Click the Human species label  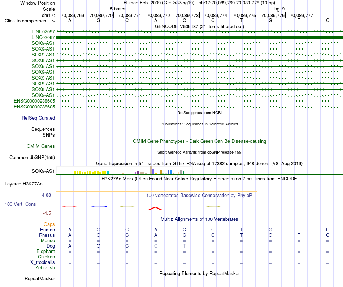[x=47, y=230]
